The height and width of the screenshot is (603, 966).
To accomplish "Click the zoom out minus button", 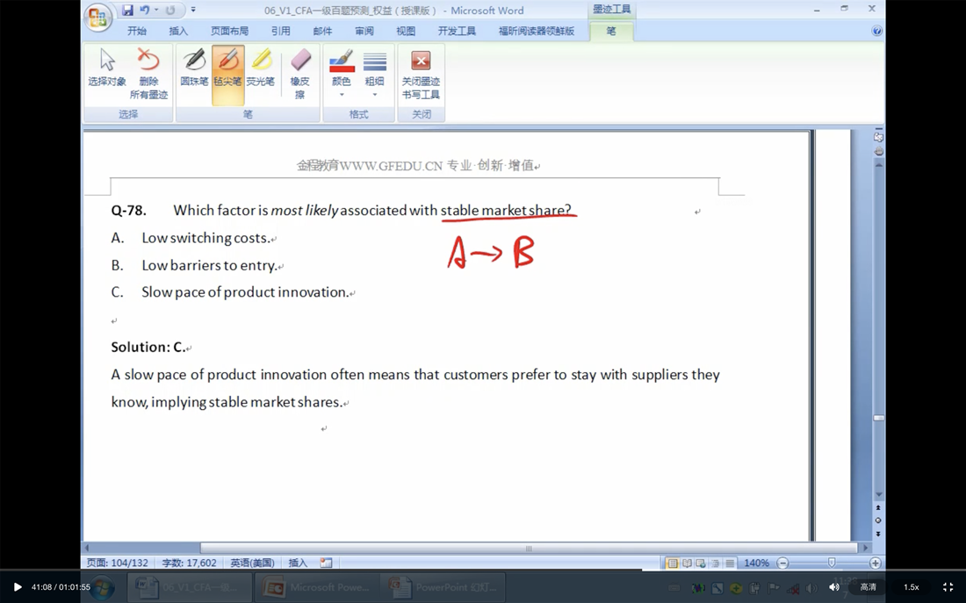I will pos(782,563).
